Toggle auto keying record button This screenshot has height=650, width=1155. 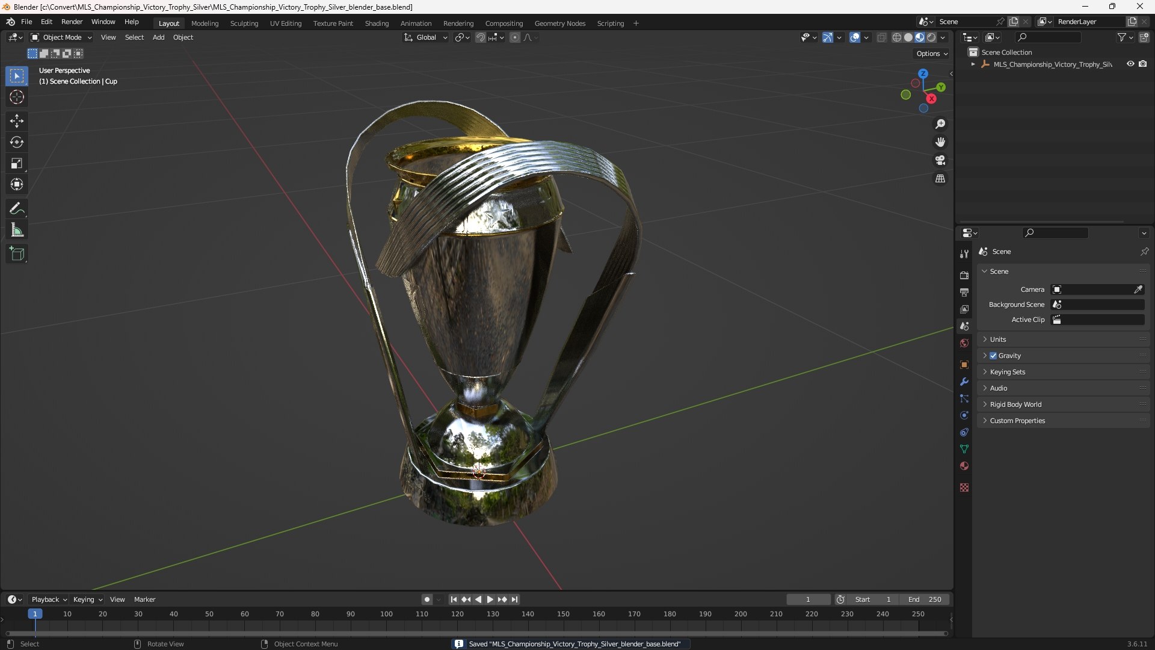[427, 599]
